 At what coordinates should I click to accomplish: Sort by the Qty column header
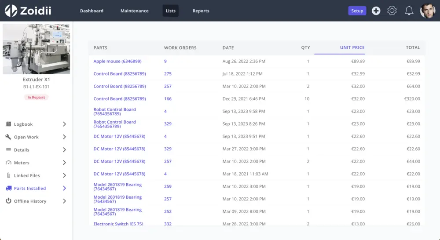tap(306, 47)
